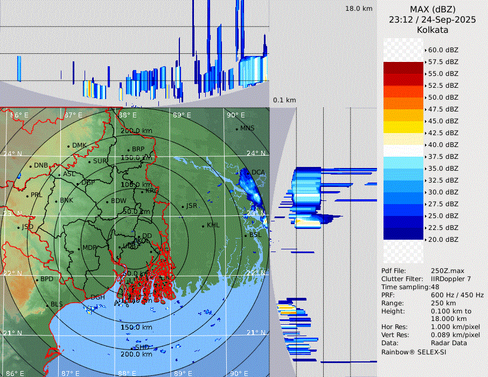Viewport: 488px width, 377px height.
Task: Select the KHL station point
Action: (203, 226)
